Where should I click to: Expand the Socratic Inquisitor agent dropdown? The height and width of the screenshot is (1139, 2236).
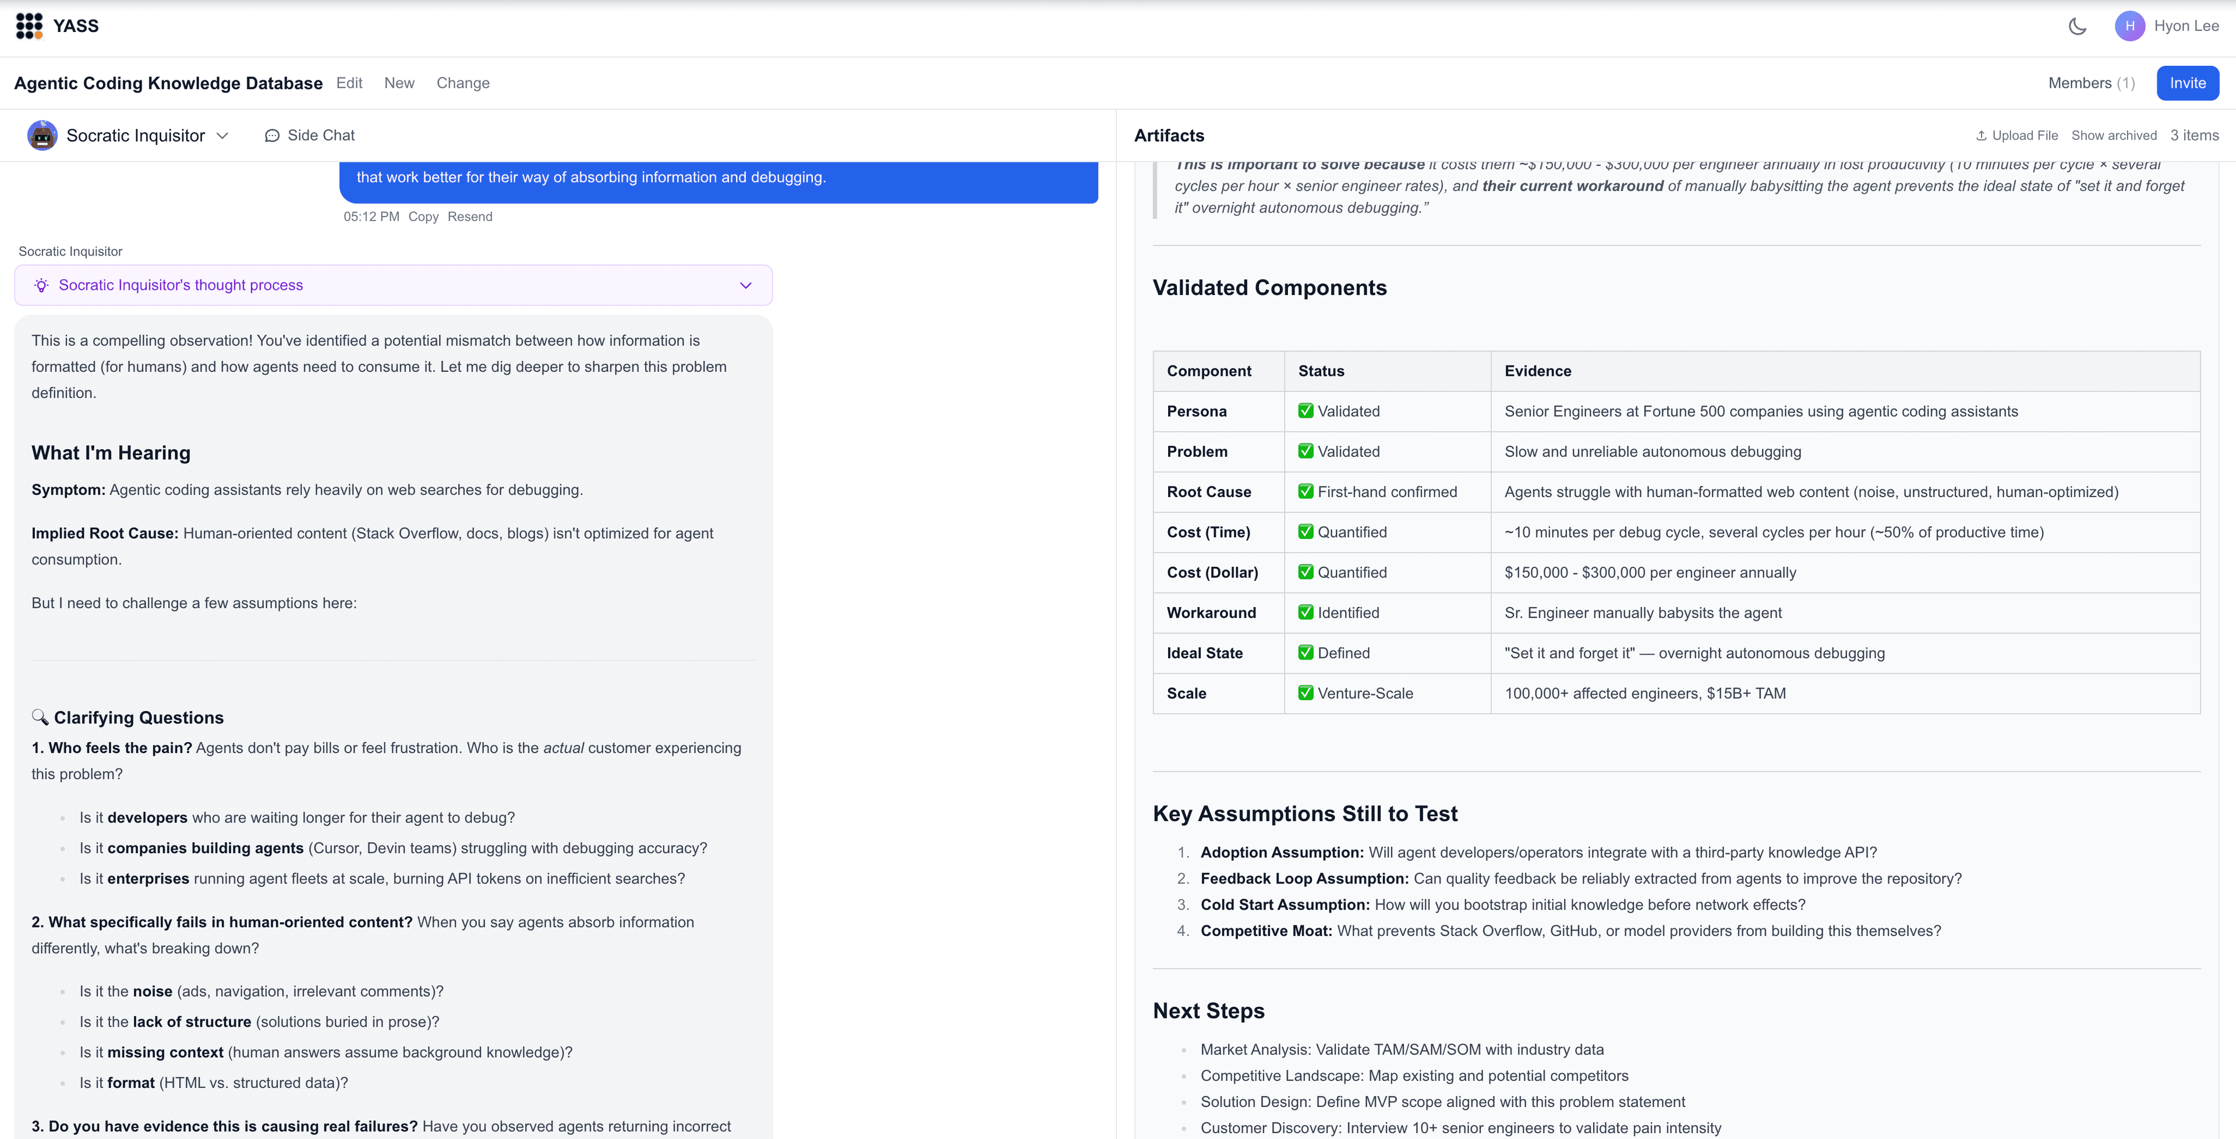pyautogui.click(x=223, y=136)
